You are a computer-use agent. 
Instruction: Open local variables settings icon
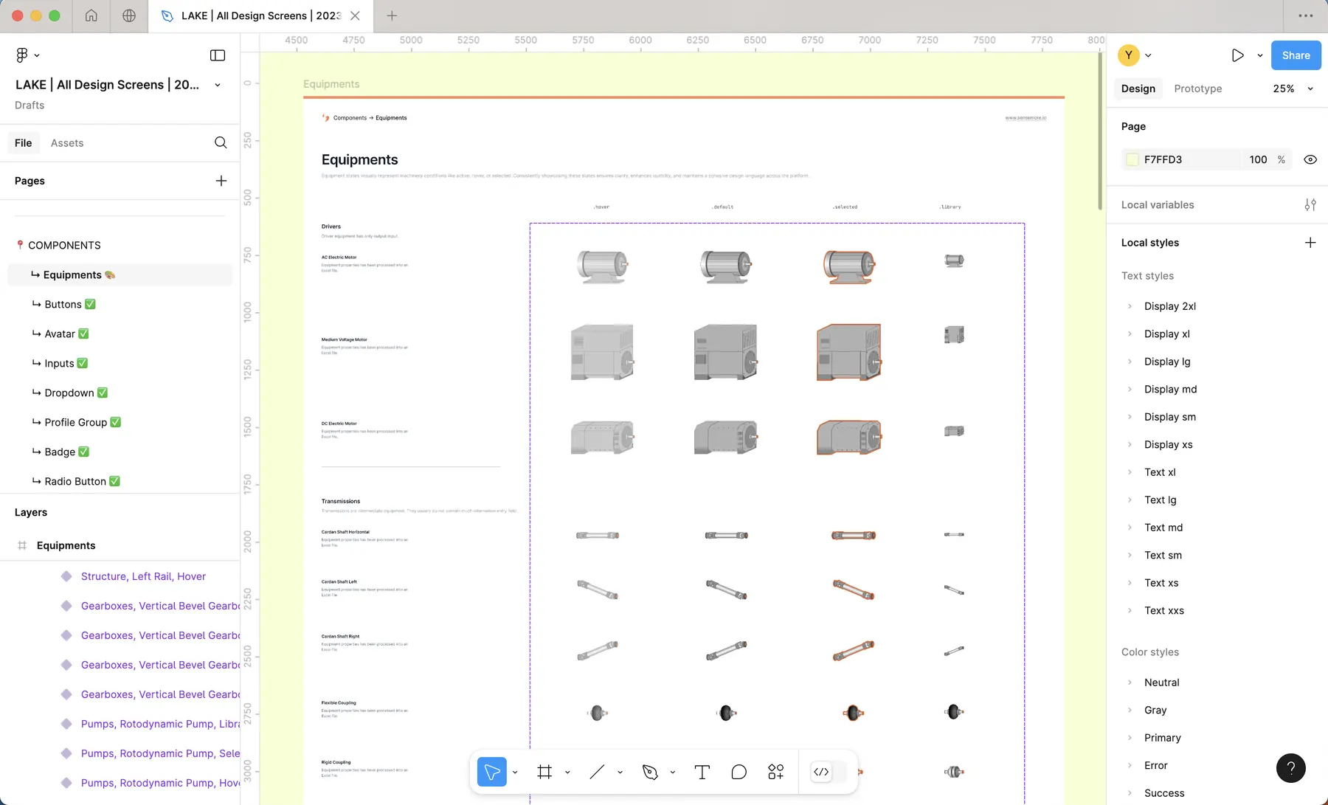tap(1310, 205)
